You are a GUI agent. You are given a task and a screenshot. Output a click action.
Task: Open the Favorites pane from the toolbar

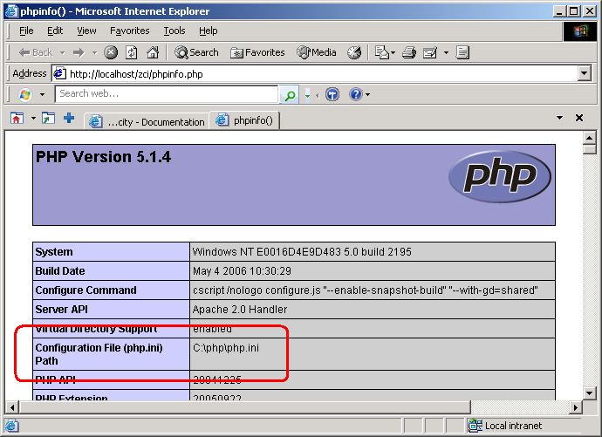[257, 52]
